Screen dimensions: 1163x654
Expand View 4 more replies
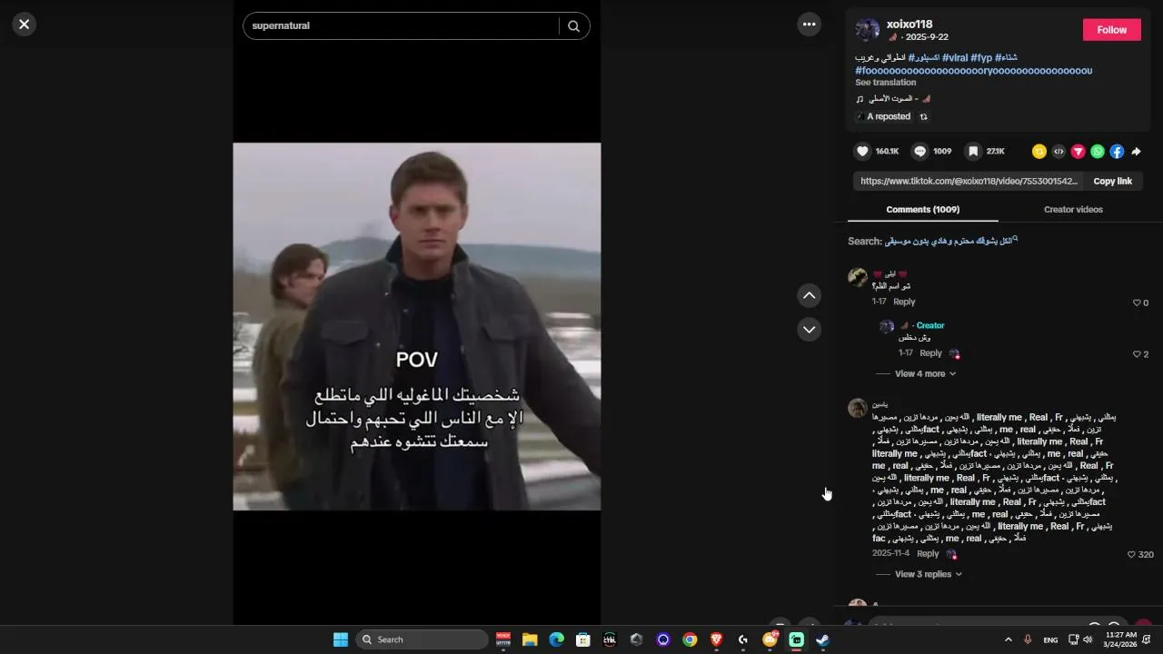(925, 373)
